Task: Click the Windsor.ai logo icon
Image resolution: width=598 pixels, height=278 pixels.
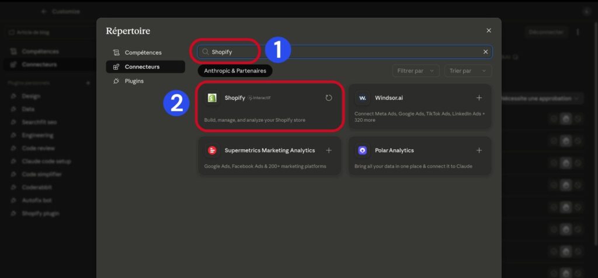Action: (362, 98)
